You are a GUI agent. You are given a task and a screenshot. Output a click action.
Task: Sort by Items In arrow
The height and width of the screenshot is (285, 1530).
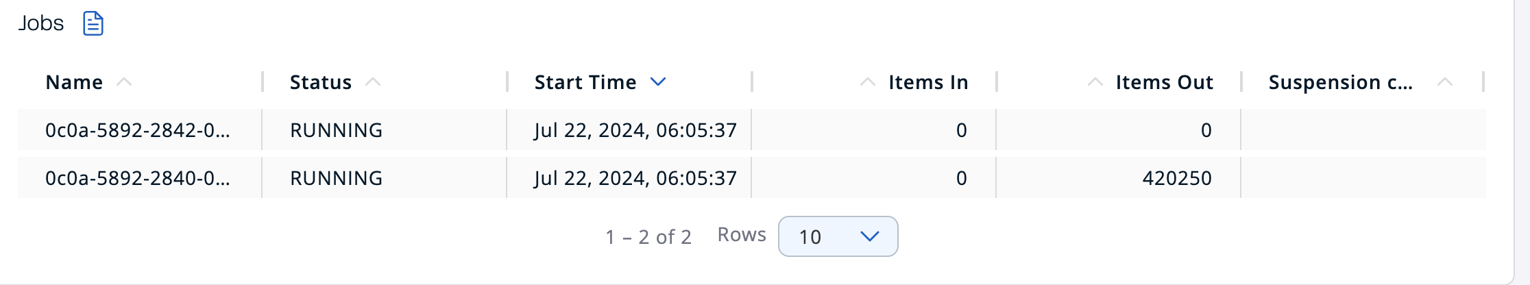[x=868, y=82]
